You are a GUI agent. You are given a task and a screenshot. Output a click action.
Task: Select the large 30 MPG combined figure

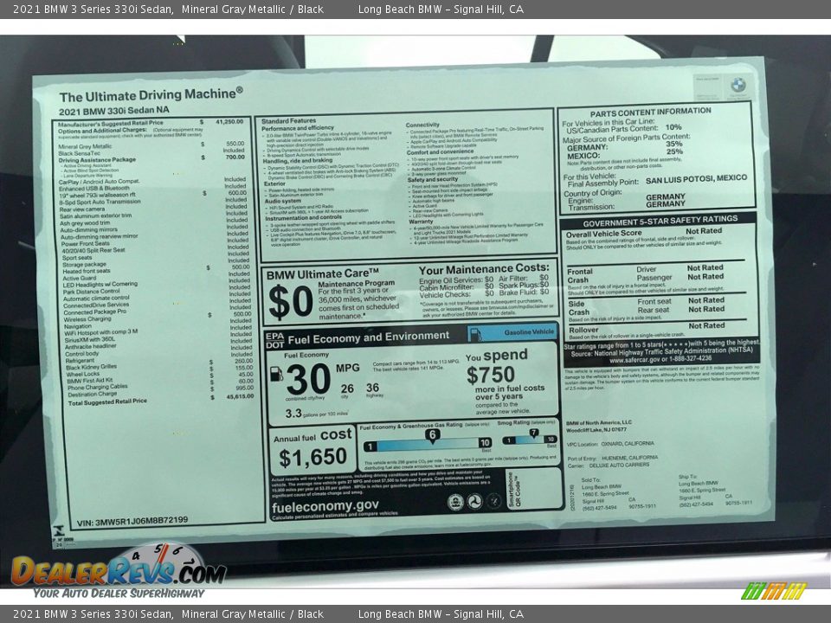tap(308, 379)
